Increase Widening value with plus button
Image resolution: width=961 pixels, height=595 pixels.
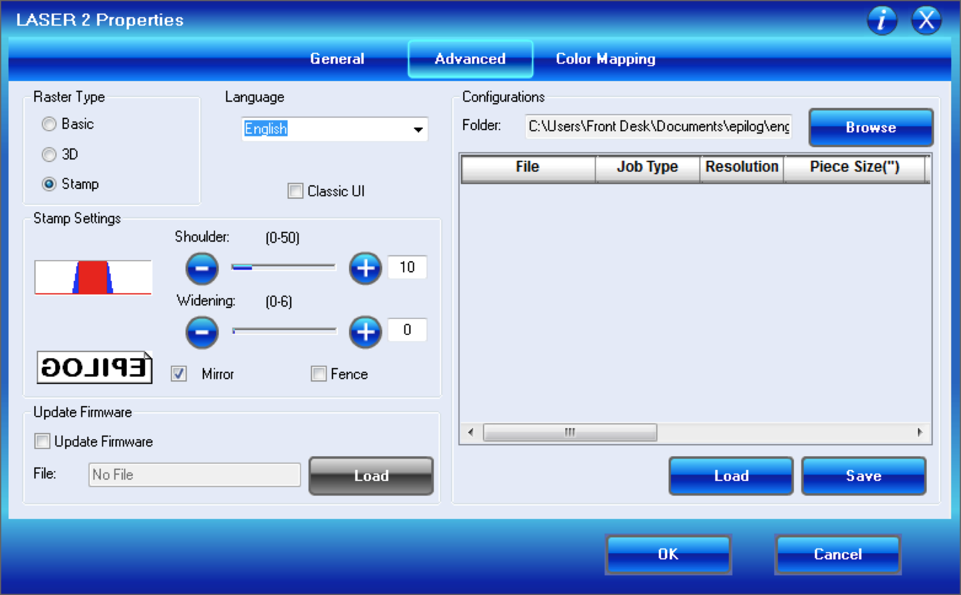click(365, 332)
